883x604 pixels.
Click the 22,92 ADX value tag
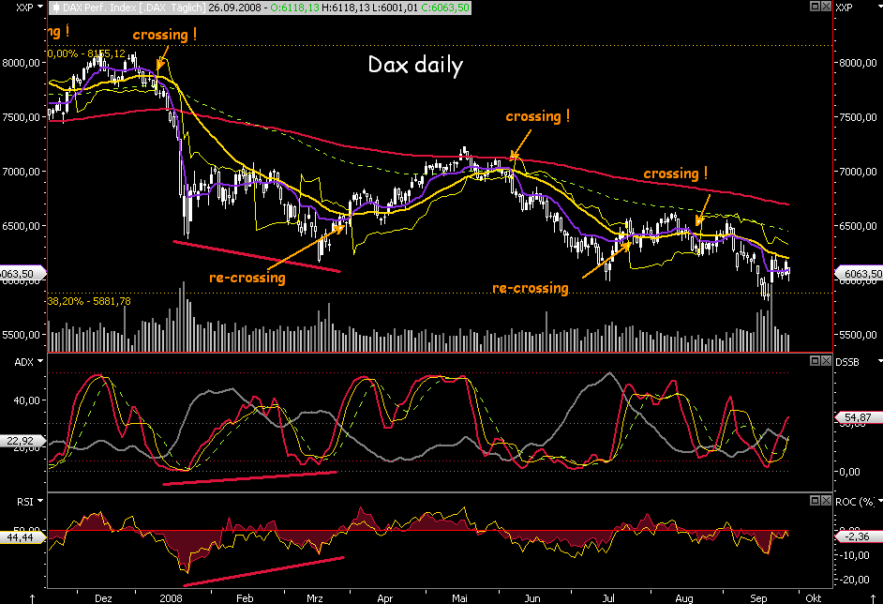click(x=22, y=441)
